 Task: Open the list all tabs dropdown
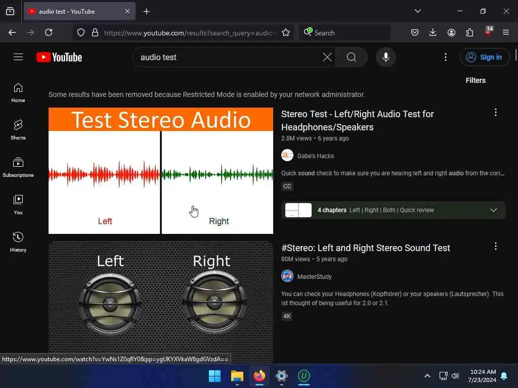[x=417, y=11]
